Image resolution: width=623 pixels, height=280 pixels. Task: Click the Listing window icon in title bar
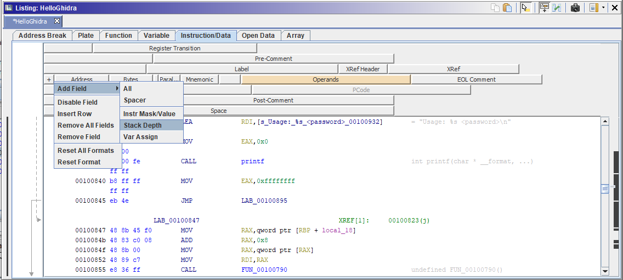[x=8, y=8]
